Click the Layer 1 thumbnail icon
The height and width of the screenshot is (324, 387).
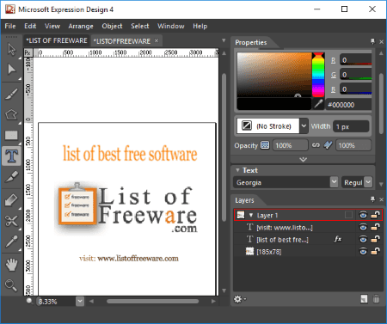[241, 215]
